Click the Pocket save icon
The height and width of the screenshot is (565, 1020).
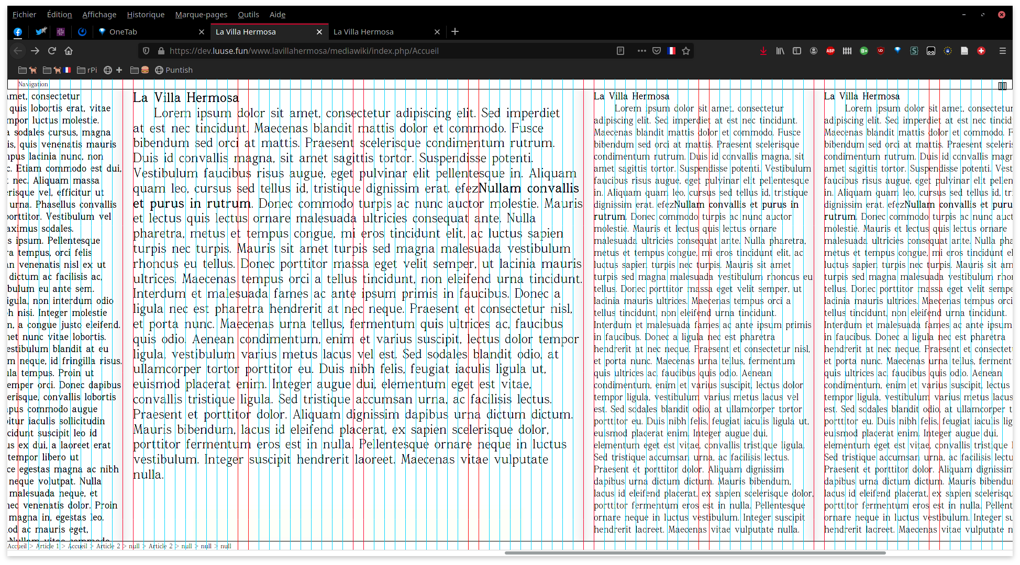[x=657, y=51]
